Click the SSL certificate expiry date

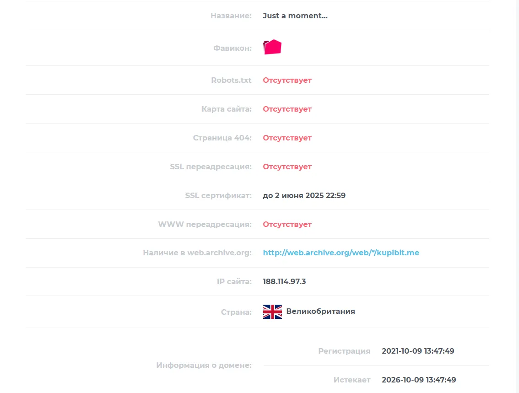[x=304, y=195]
